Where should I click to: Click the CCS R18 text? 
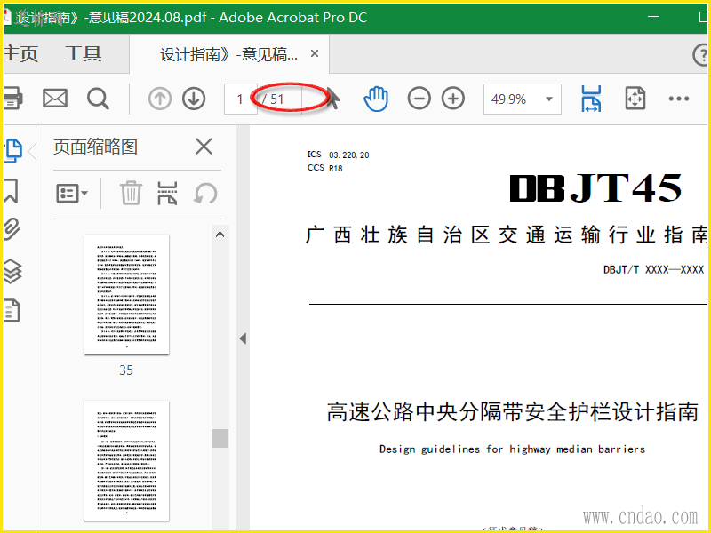coord(324,168)
